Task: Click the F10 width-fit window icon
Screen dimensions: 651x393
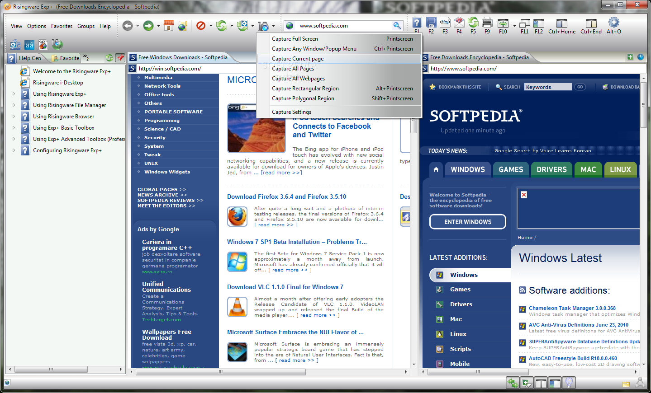Action: coord(503,23)
